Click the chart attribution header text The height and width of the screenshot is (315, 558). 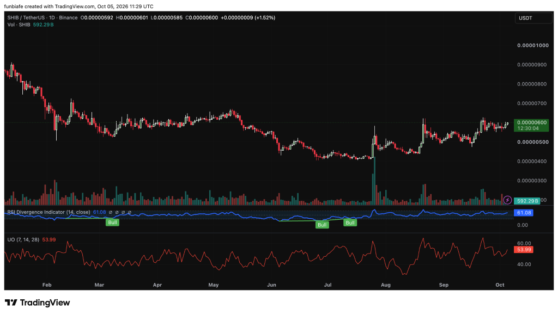(x=78, y=7)
